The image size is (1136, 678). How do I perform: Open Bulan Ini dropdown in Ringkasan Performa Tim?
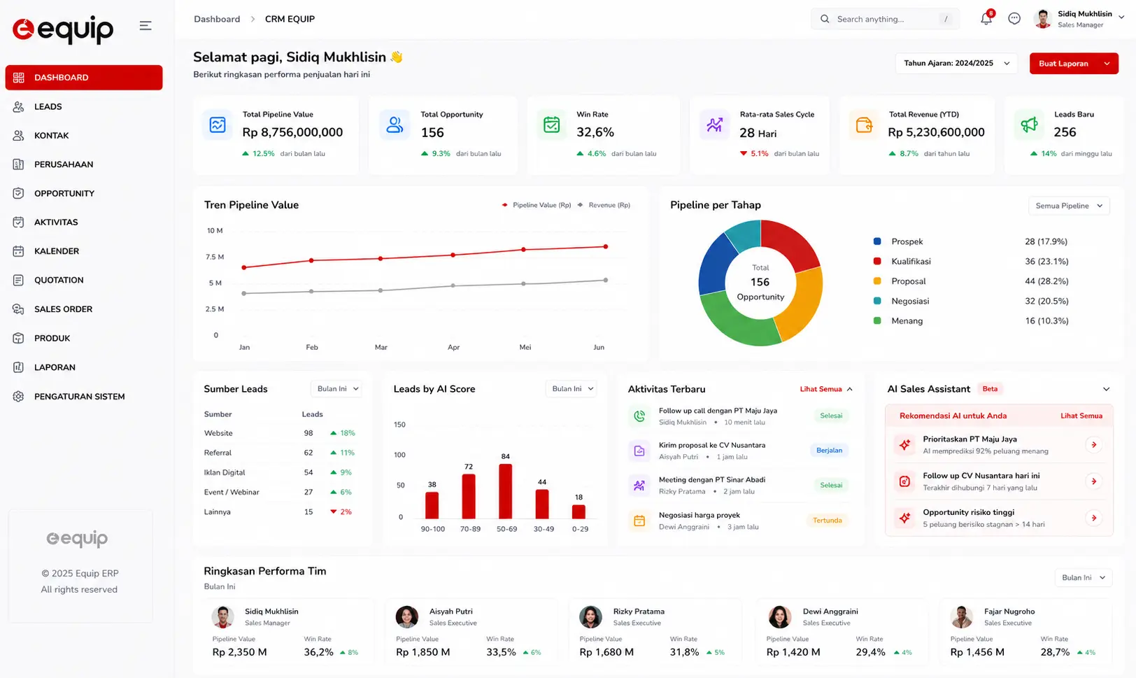(x=1082, y=577)
